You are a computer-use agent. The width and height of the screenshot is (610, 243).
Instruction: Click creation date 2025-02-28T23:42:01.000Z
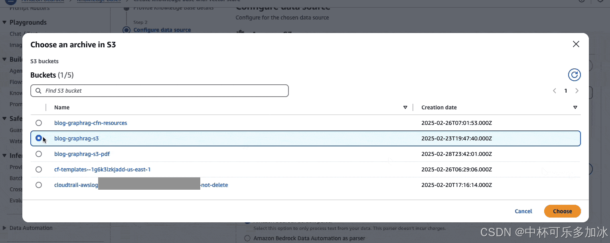point(456,154)
